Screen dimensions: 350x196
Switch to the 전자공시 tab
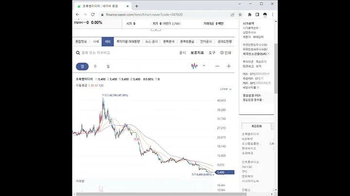click(206, 42)
